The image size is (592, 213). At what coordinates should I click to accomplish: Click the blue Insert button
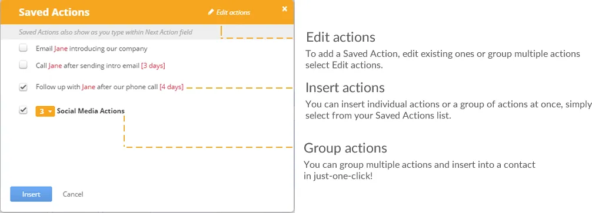pyautogui.click(x=31, y=194)
